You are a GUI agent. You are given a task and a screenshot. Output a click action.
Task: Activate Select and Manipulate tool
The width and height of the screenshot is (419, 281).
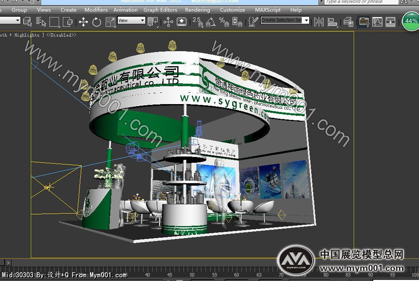168,22
